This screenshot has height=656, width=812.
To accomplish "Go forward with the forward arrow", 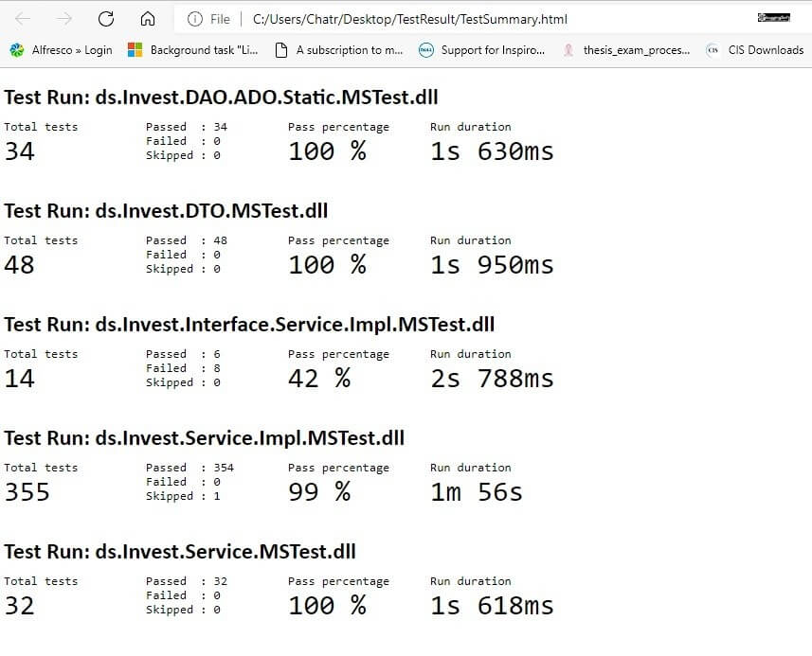I will pos(64,19).
